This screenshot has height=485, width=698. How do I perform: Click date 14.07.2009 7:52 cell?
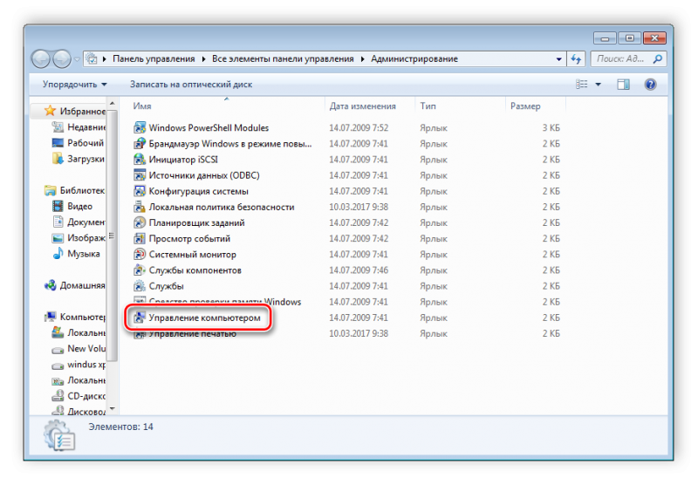(359, 127)
